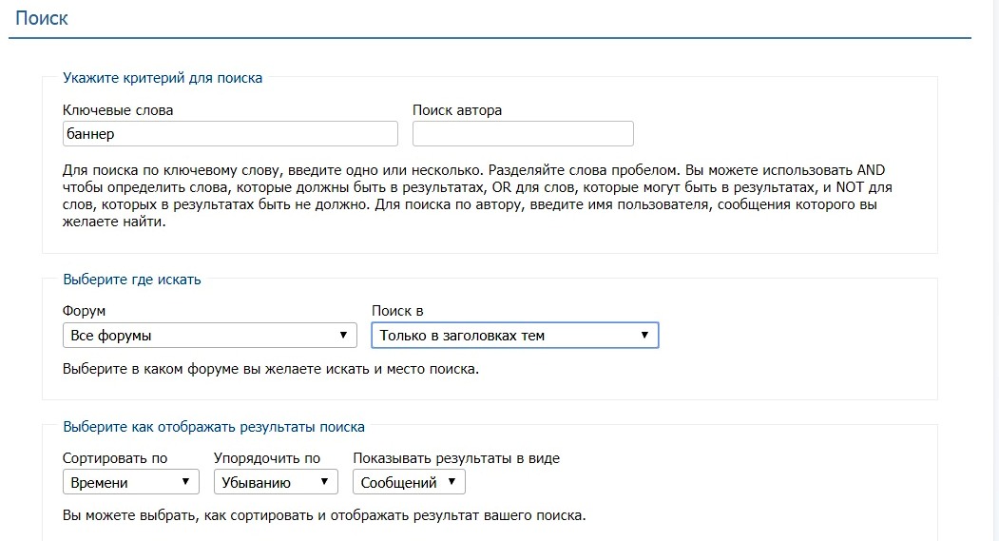Open the sort-by dropdown showing "Времени"

[130, 482]
